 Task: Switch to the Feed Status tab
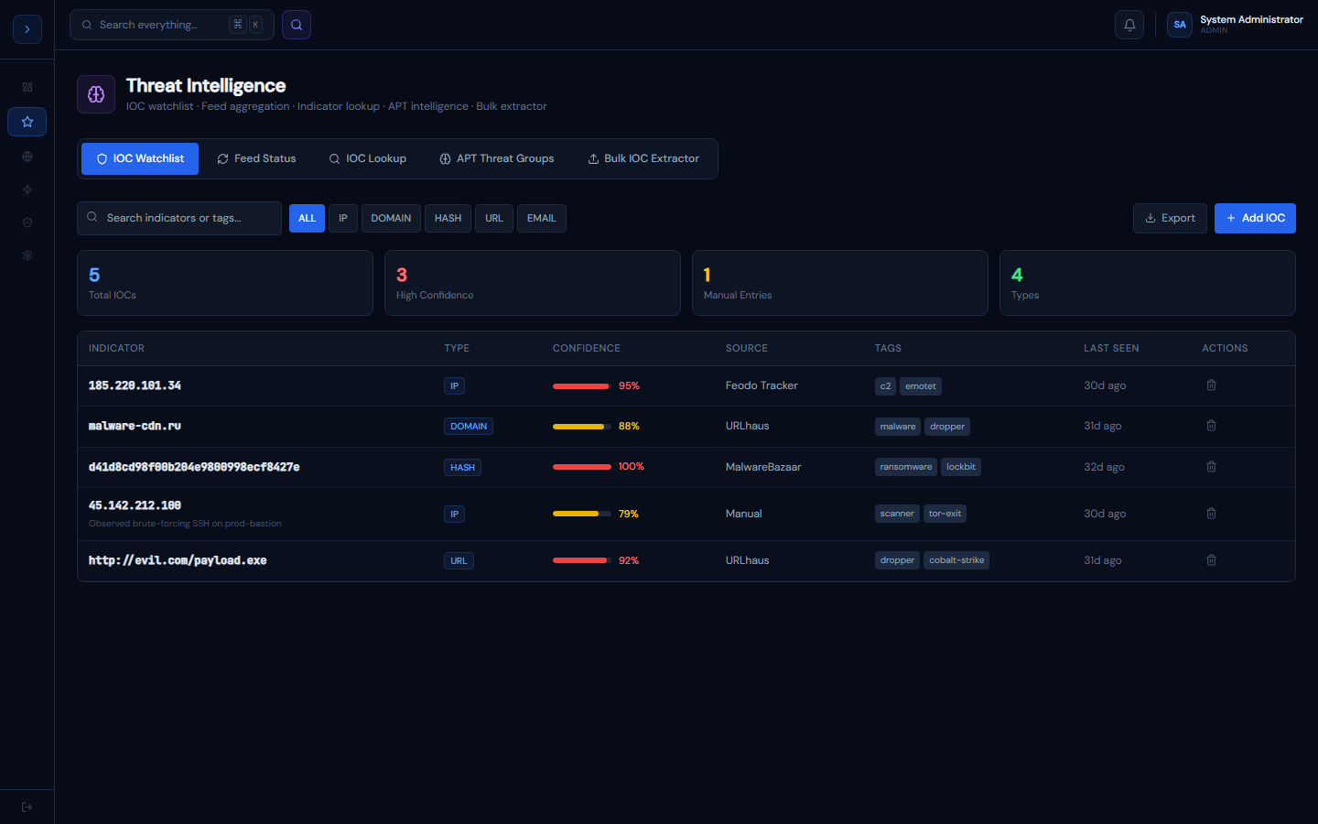click(x=256, y=158)
